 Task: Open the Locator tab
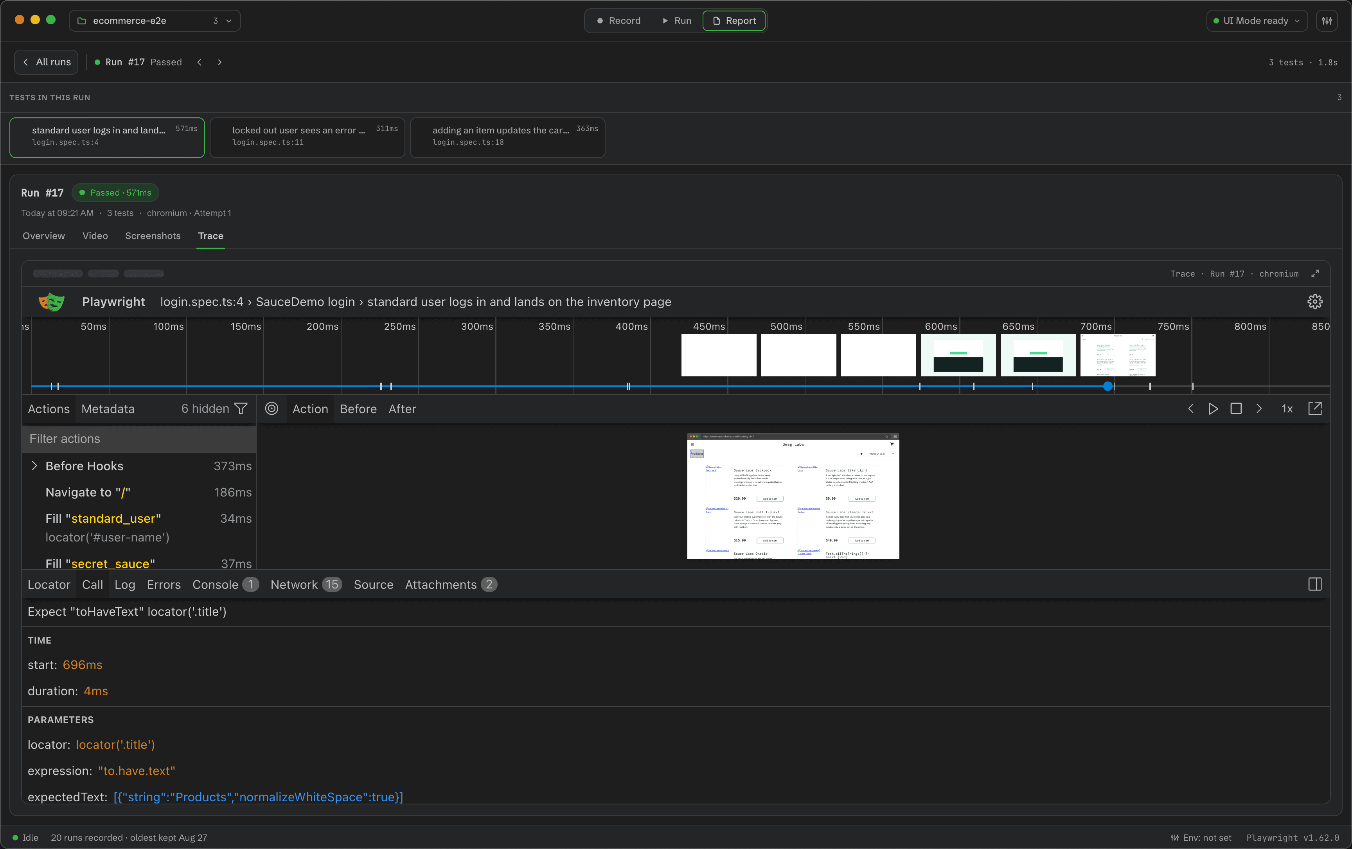49,585
